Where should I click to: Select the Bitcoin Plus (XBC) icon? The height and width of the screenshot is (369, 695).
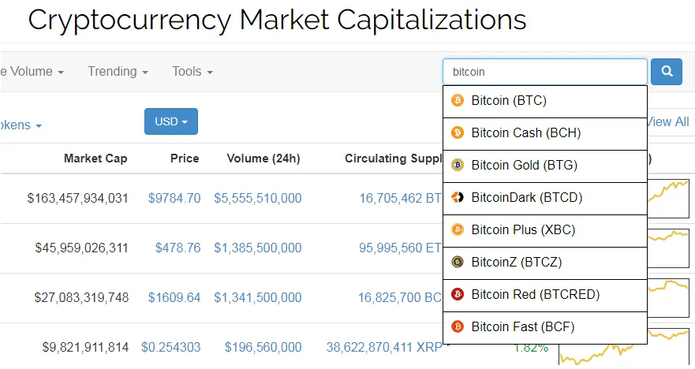click(x=458, y=229)
